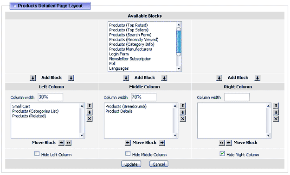Remove selected block from Left Column

click(90, 119)
